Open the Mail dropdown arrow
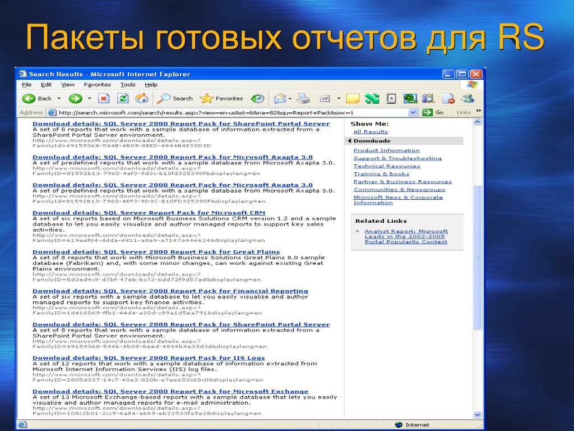Screen dimensions: 574x431 click(290, 98)
